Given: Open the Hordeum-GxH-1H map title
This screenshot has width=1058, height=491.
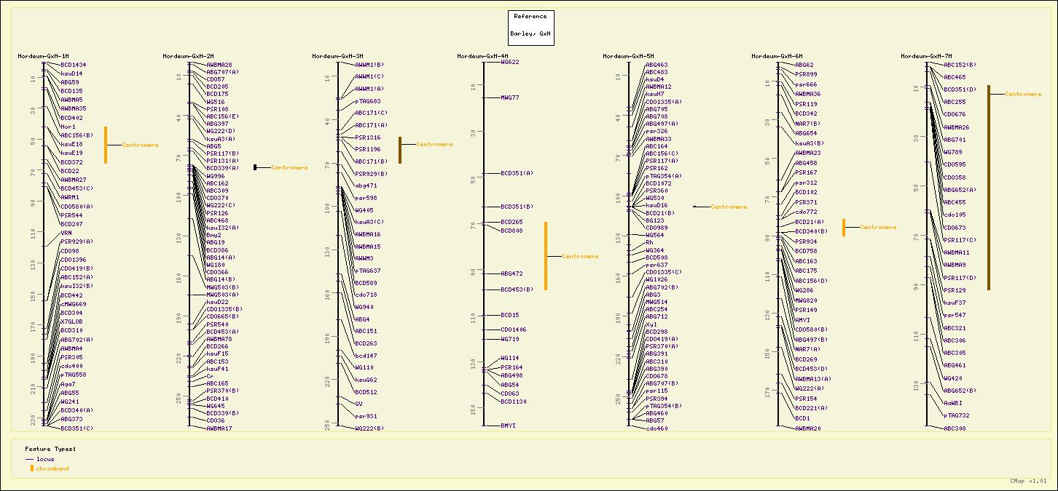Looking at the screenshot, I should 43,56.
